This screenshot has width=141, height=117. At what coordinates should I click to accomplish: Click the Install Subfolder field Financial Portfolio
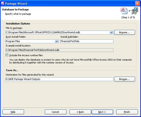[87, 41]
